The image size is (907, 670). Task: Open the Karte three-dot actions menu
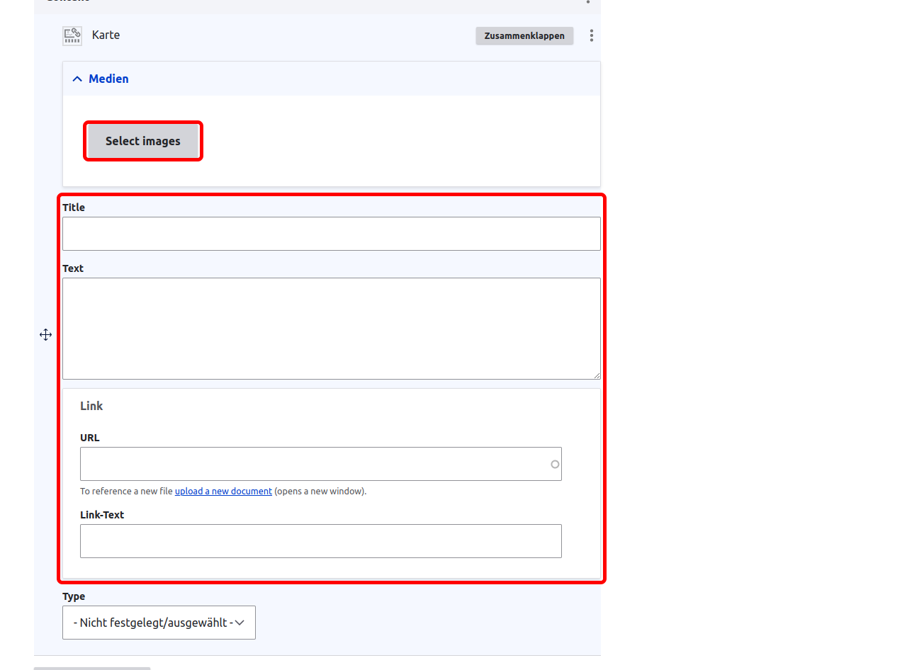coord(592,35)
